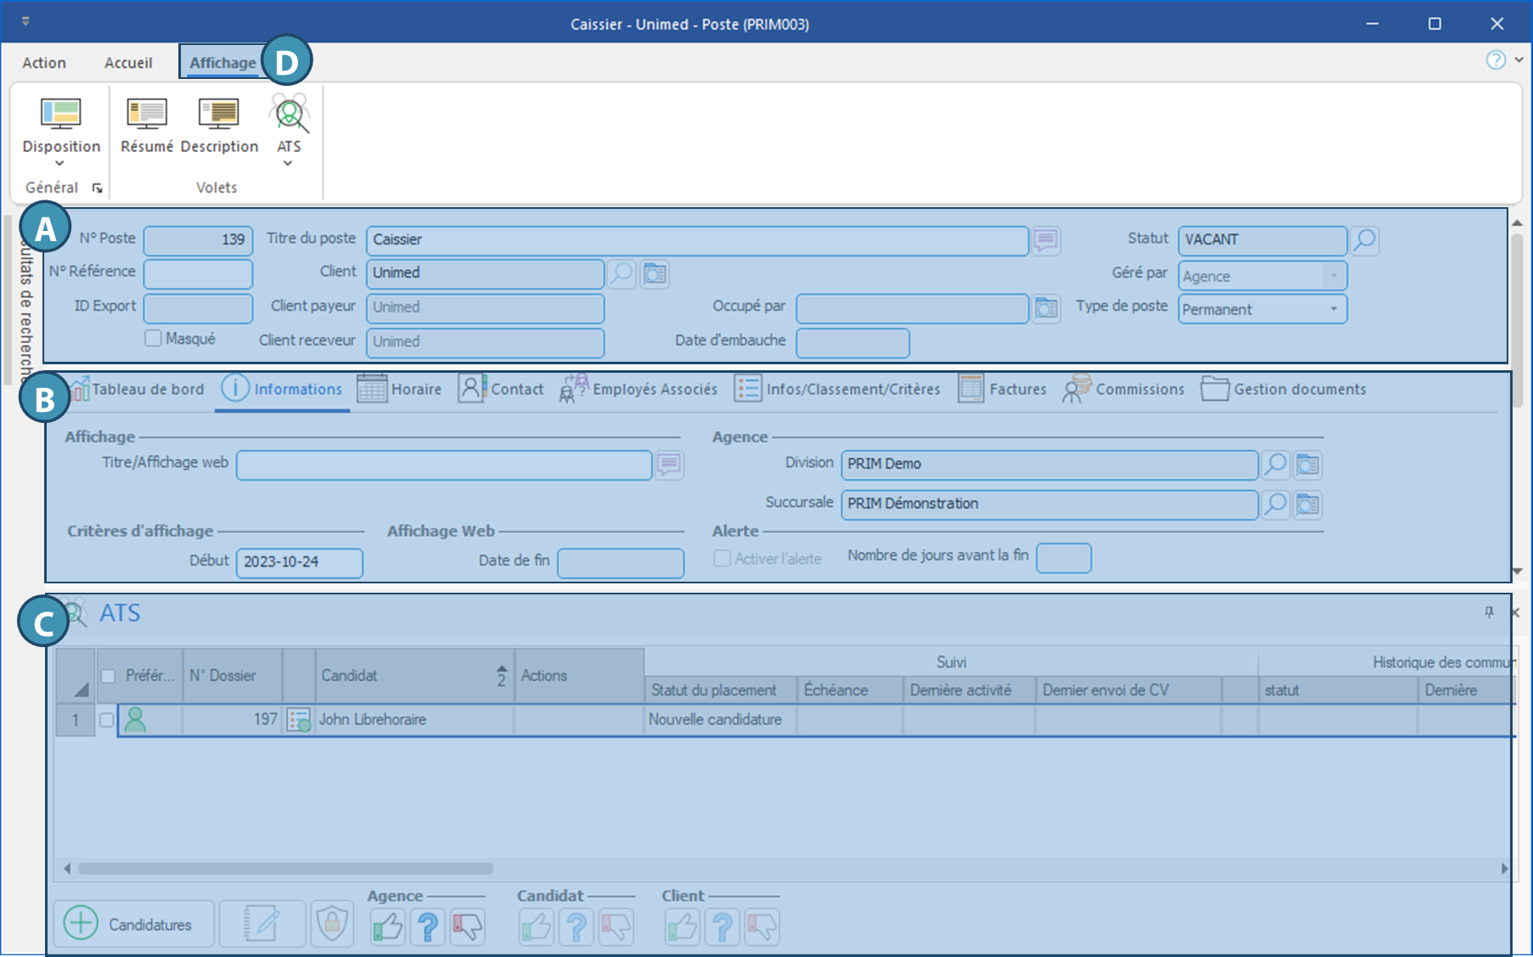Open the note icon beside Titre du poste
This screenshot has height=957, width=1533.
(x=1045, y=240)
